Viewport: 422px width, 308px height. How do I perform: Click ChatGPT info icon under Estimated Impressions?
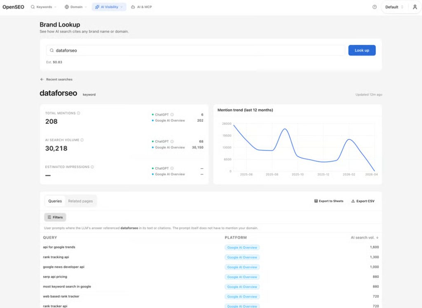coord(172,168)
